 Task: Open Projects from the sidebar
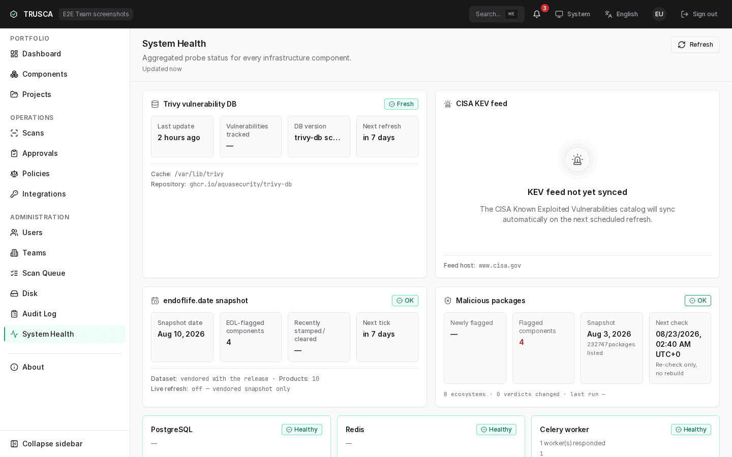pos(65,94)
